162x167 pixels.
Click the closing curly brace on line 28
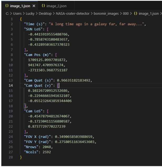(x=21, y=157)
